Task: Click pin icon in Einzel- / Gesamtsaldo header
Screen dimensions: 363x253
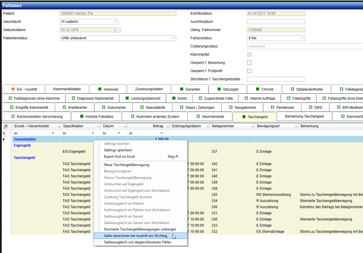Action: pos(59,126)
